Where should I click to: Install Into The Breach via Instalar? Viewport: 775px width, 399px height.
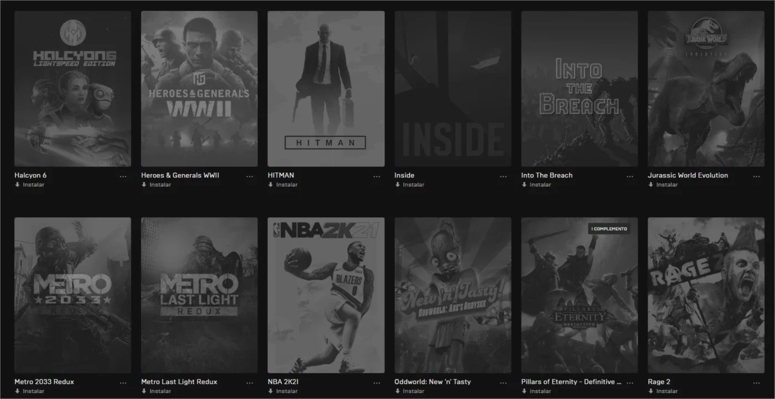(x=536, y=185)
